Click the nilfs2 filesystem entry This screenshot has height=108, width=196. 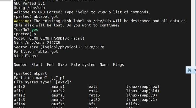tap(133, 104)
